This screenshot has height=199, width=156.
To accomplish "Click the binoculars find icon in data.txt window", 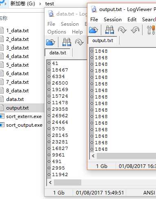I will tap(67, 42).
